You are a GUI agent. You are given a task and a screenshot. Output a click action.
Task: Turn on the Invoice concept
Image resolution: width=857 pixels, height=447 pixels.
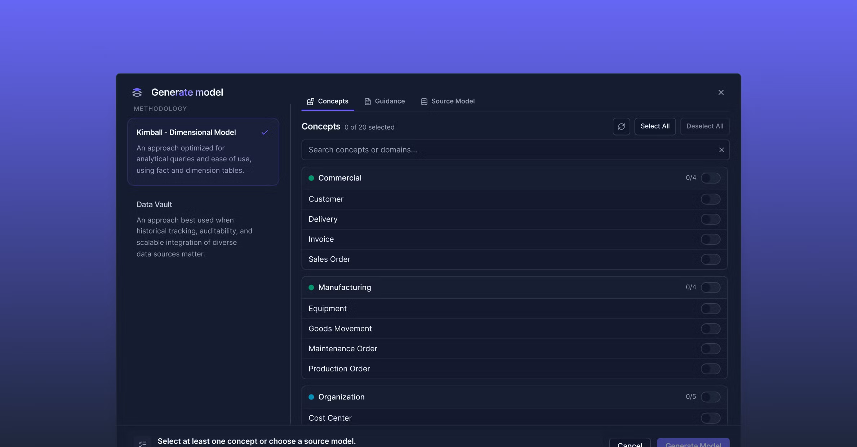[x=710, y=239]
